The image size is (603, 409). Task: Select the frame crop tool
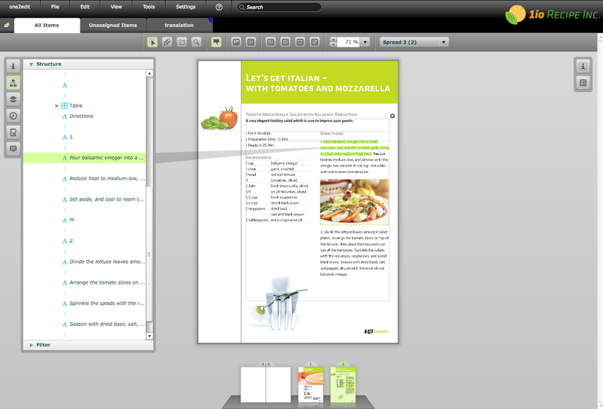coord(181,42)
